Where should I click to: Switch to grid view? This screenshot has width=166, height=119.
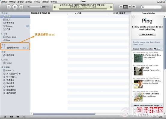(129, 7)
